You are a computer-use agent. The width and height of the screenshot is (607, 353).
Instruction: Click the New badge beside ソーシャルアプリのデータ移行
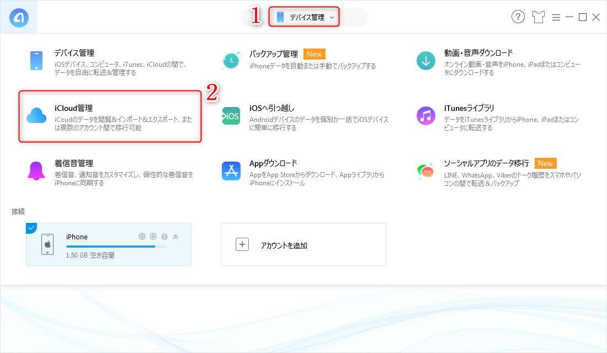click(x=545, y=163)
